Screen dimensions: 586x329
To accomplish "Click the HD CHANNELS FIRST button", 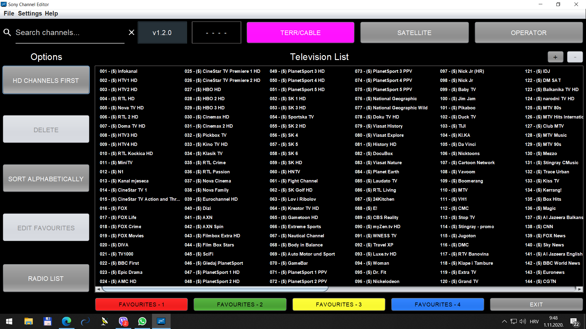I will (x=46, y=80).
